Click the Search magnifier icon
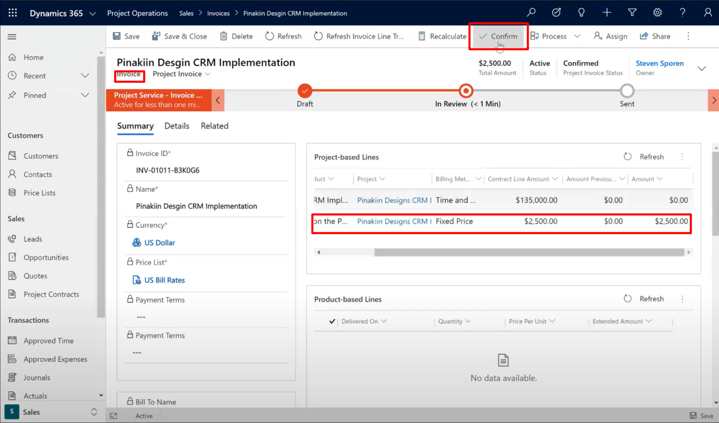This screenshot has width=719, height=423. 531,12
